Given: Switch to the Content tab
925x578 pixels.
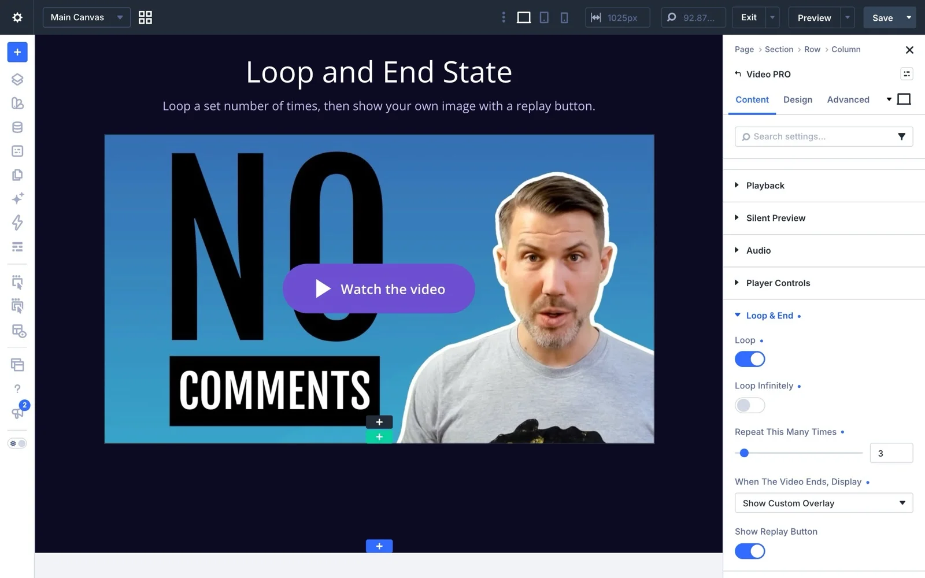Looking at the screenshot, I should click(752, 99).
